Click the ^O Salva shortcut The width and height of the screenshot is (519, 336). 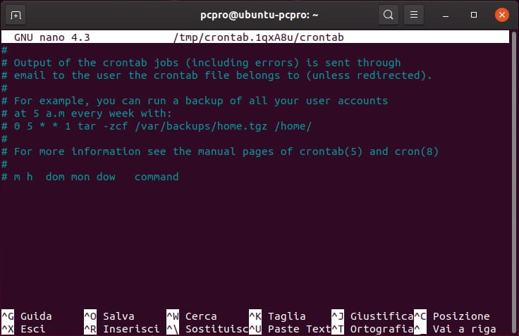click(x=109, y=316)
